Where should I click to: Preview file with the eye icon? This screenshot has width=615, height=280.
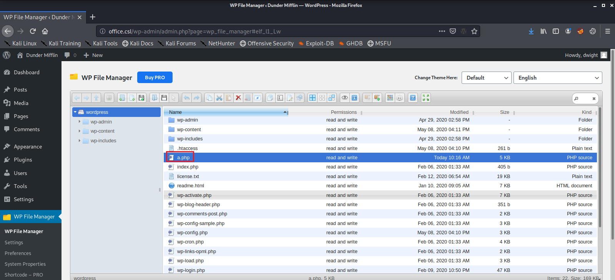(x=345, y=98)
